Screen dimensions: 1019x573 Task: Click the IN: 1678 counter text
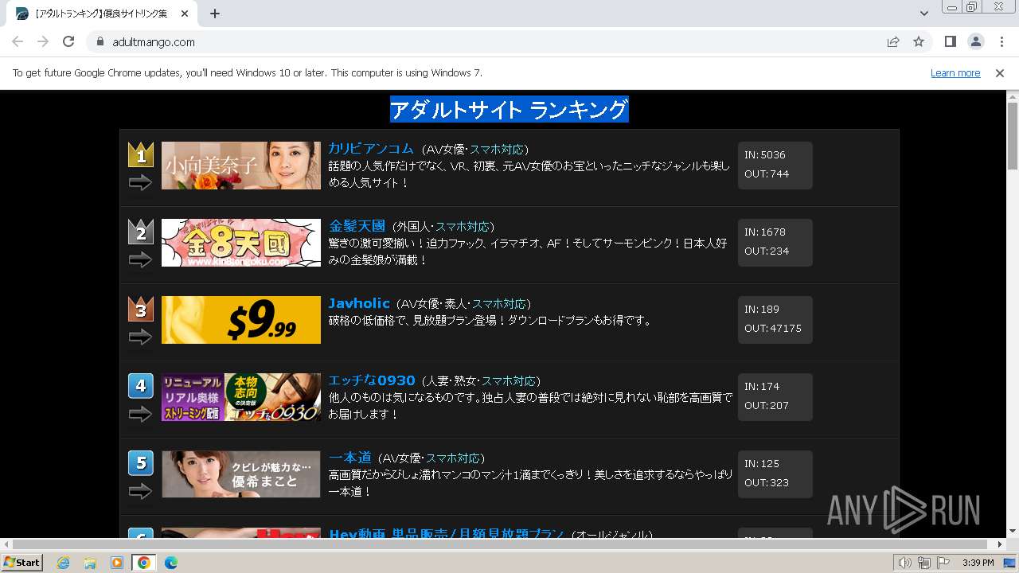tap(765, 232)
